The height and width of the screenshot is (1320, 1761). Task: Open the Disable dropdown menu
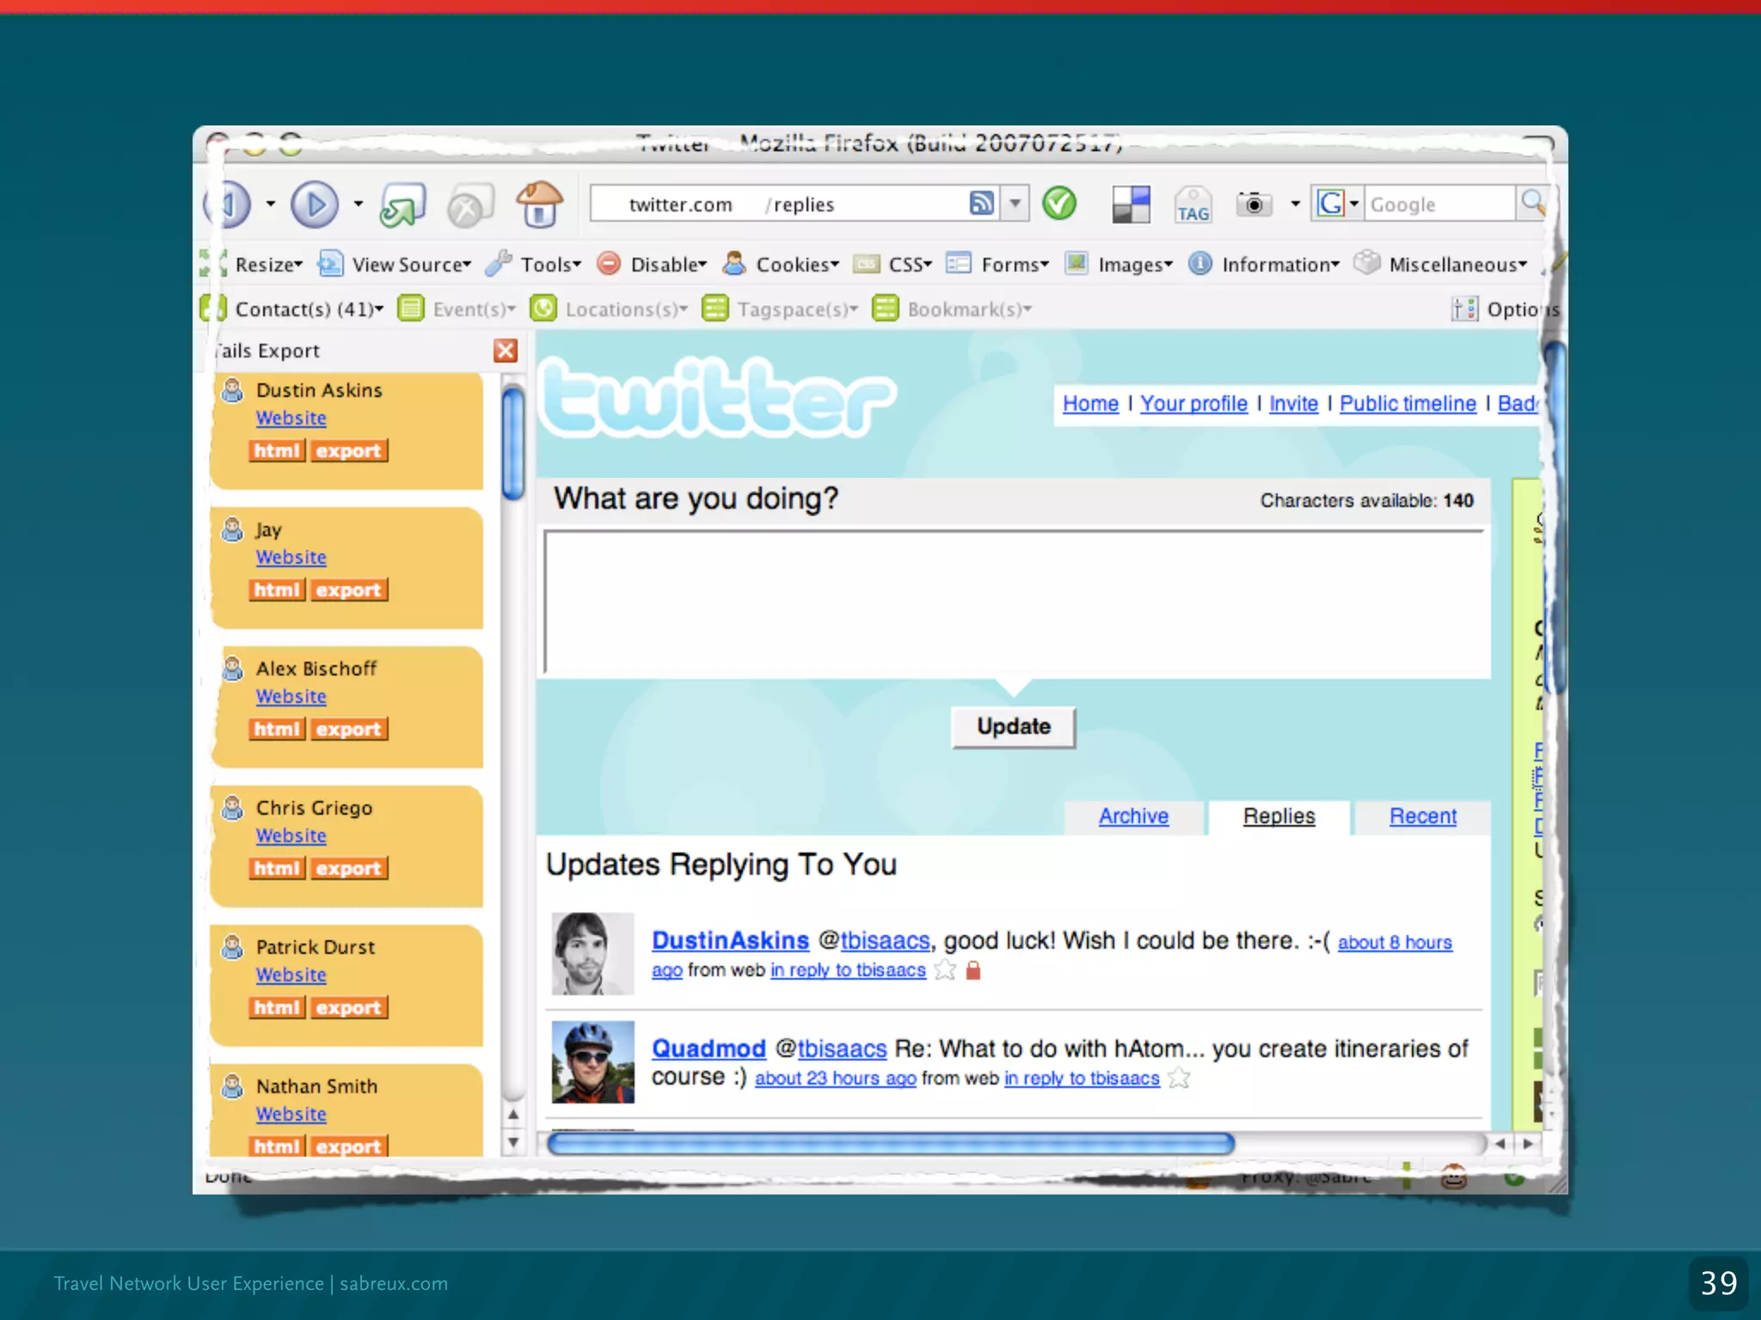coord(652,264)
